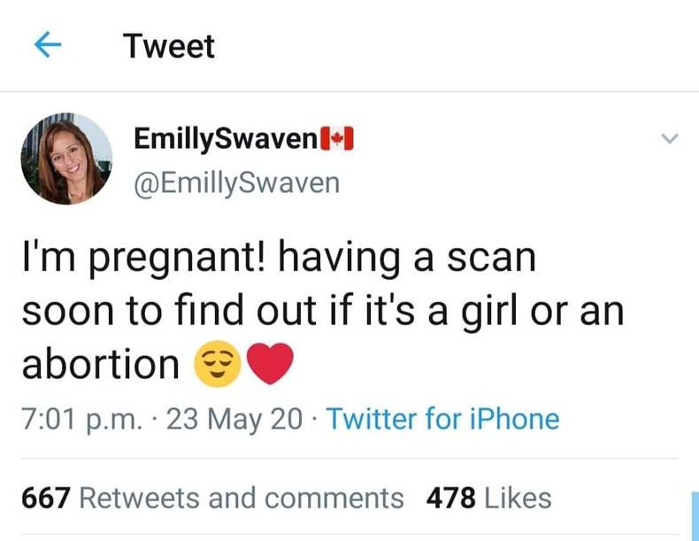Open the @EmillySwaven handle
699x541 pixels.
237,183
